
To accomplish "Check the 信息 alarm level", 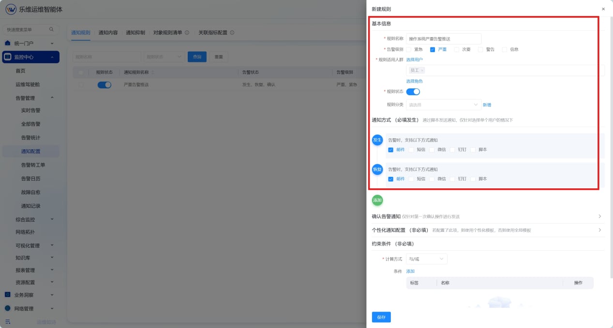I will click(505, 49).
